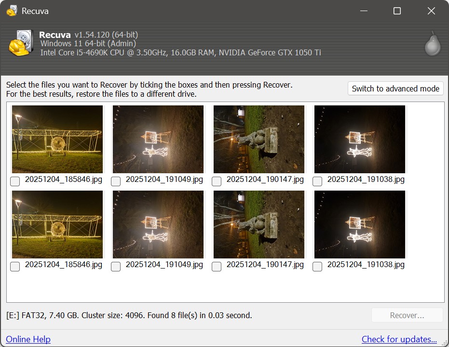The width and height of the screenshot is (449, 347).
Task: Minimize the Recuva window
Action: 364,11
